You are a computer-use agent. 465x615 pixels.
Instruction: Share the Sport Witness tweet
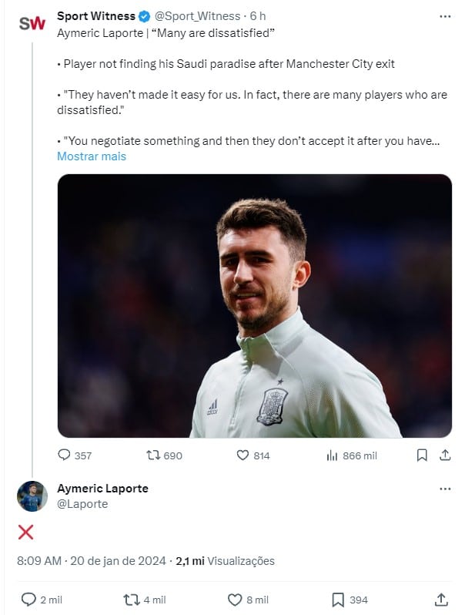point(444,455)
